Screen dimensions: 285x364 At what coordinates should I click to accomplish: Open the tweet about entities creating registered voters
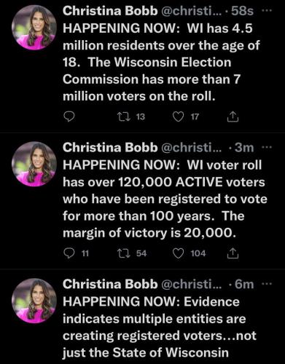click(x=160, y=327)
